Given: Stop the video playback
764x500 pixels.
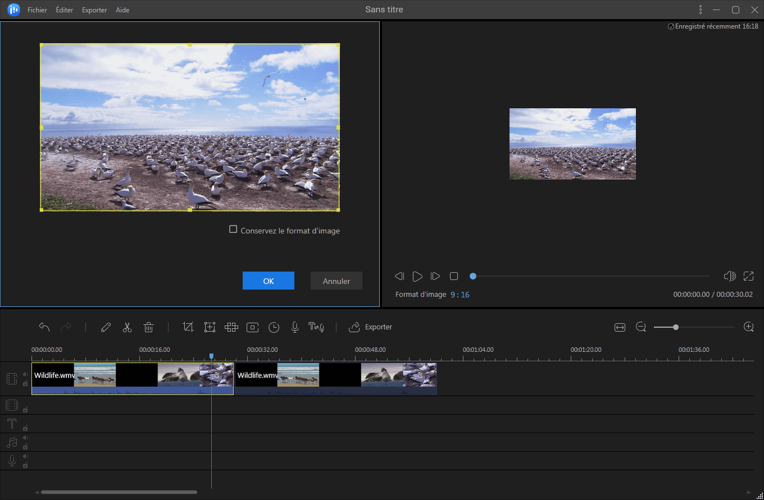Looking at the screenshot, I should pos(454,276).
